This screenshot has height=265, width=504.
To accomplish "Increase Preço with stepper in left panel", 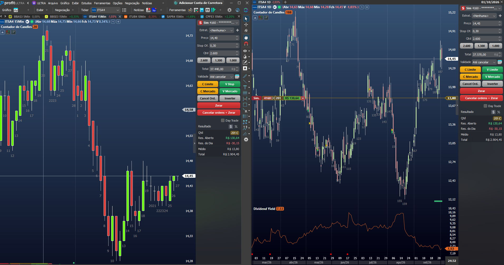I will point(237,37).
